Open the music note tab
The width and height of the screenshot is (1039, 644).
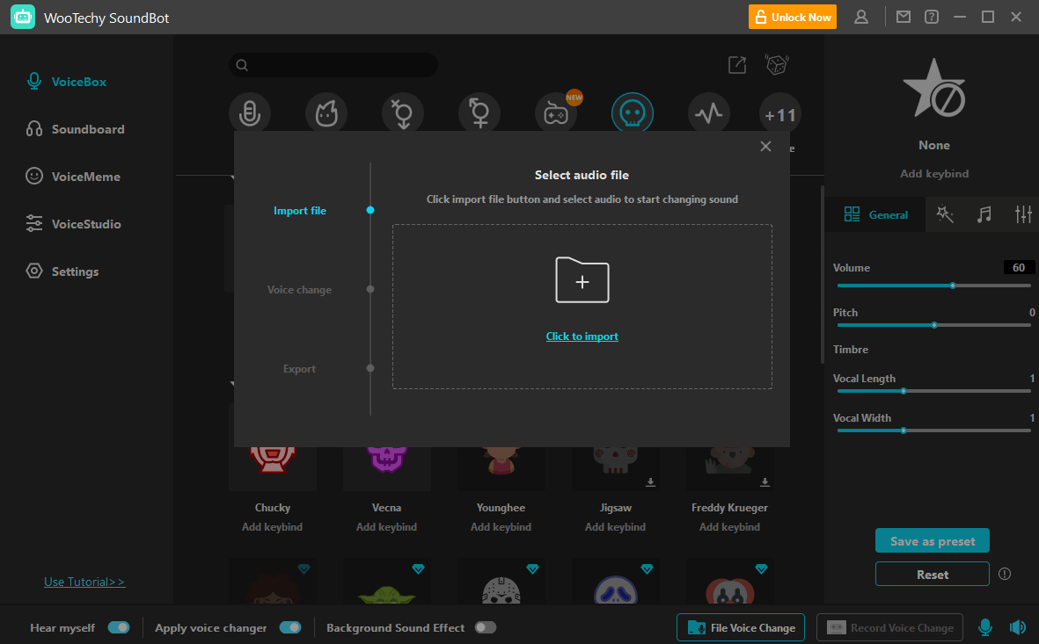pyautogui.click(x=984, y=214)
